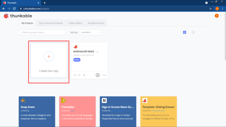Open the Public Gallery tab
The image size is (226, 127).
pos(75,23)
